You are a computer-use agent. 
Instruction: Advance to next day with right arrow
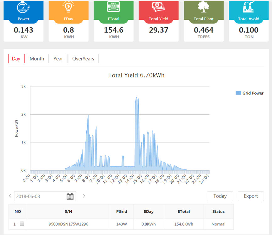point(84,196)
